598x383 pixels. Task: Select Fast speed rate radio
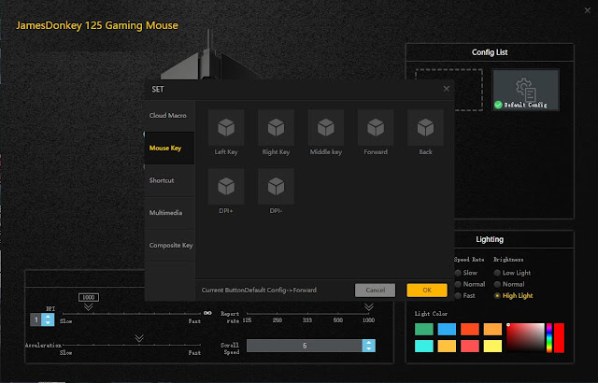coord(458,296)
